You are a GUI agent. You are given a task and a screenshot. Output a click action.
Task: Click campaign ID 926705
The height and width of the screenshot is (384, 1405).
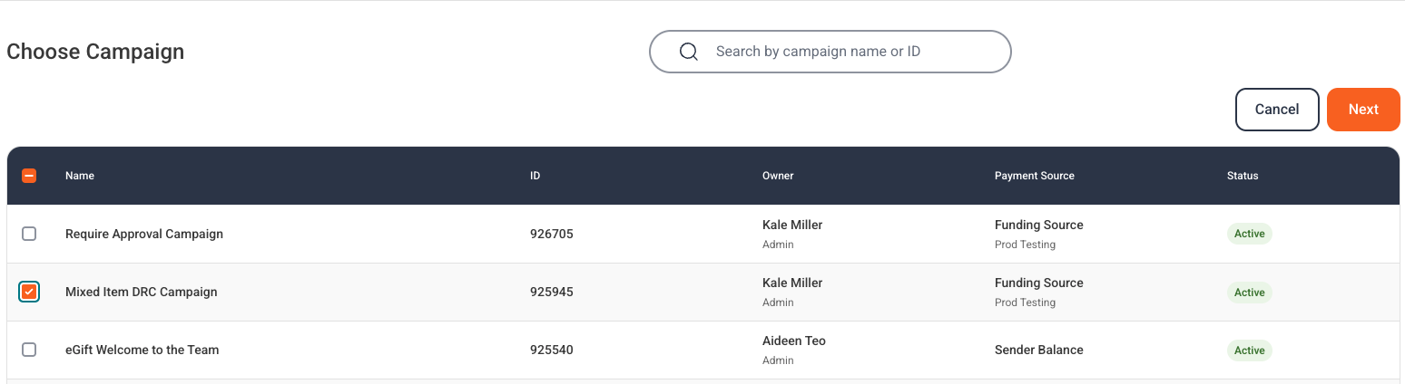click(x=552, y=235)
